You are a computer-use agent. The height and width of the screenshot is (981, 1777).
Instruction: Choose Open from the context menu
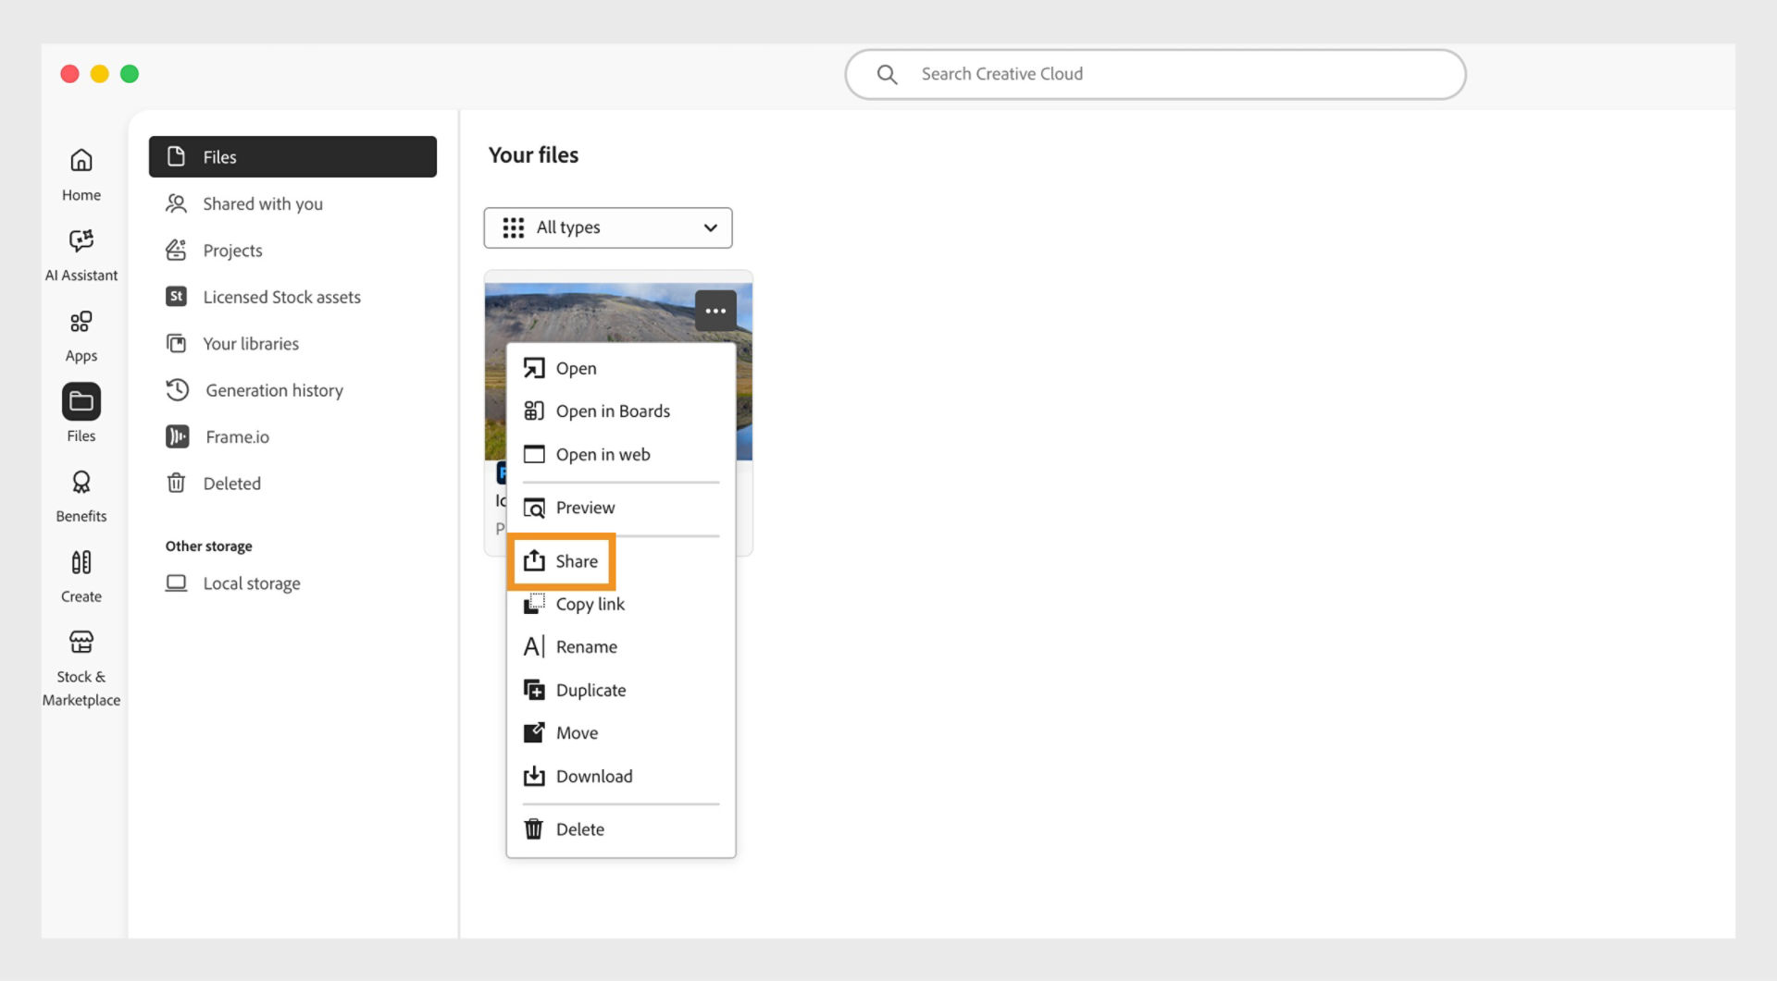621,368
